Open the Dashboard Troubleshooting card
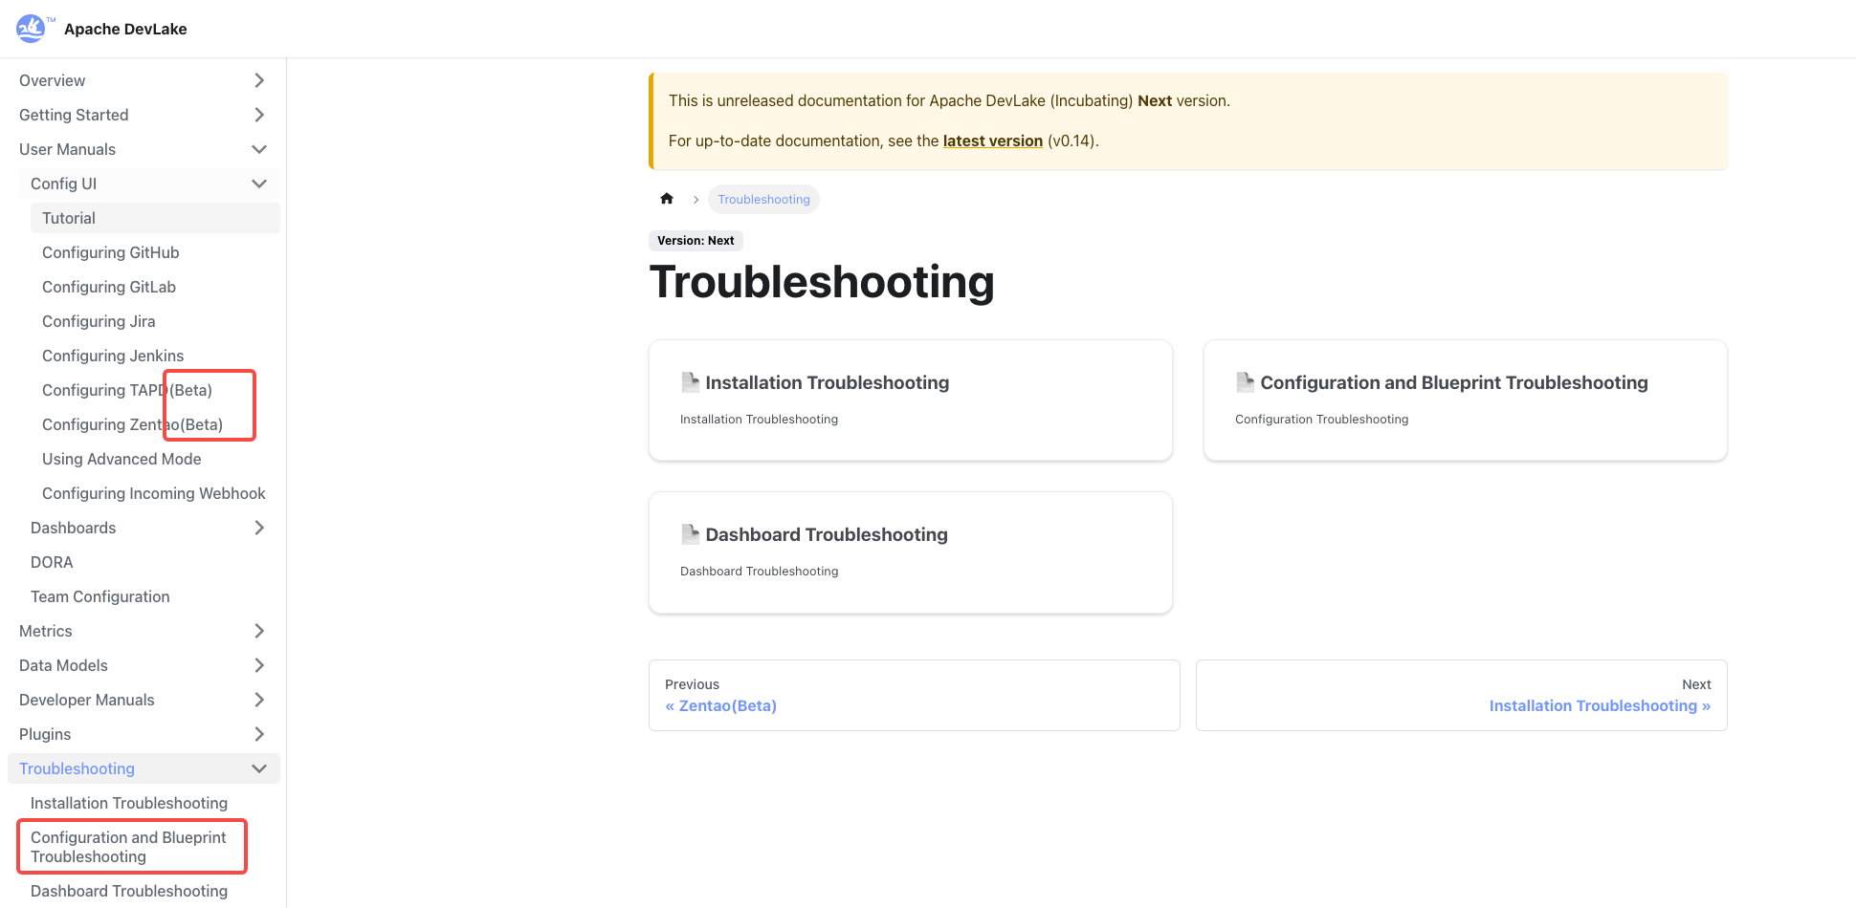 pyautogui.click(x=911, y=552)
